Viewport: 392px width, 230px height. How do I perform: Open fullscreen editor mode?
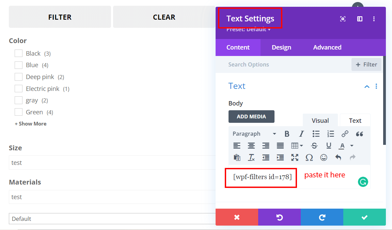(295, 157)
